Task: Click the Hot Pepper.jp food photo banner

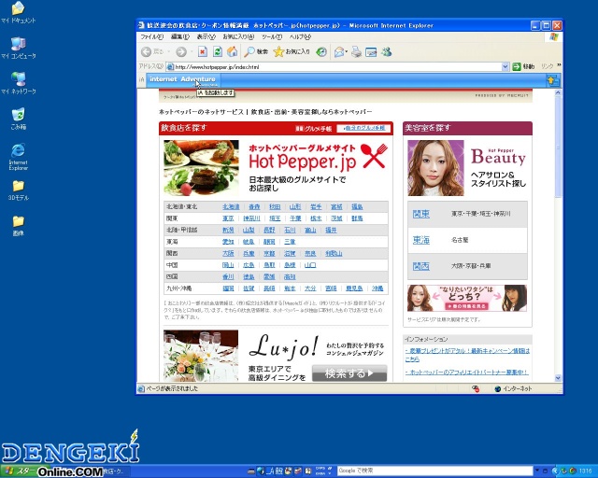Action: pos(202,168)
